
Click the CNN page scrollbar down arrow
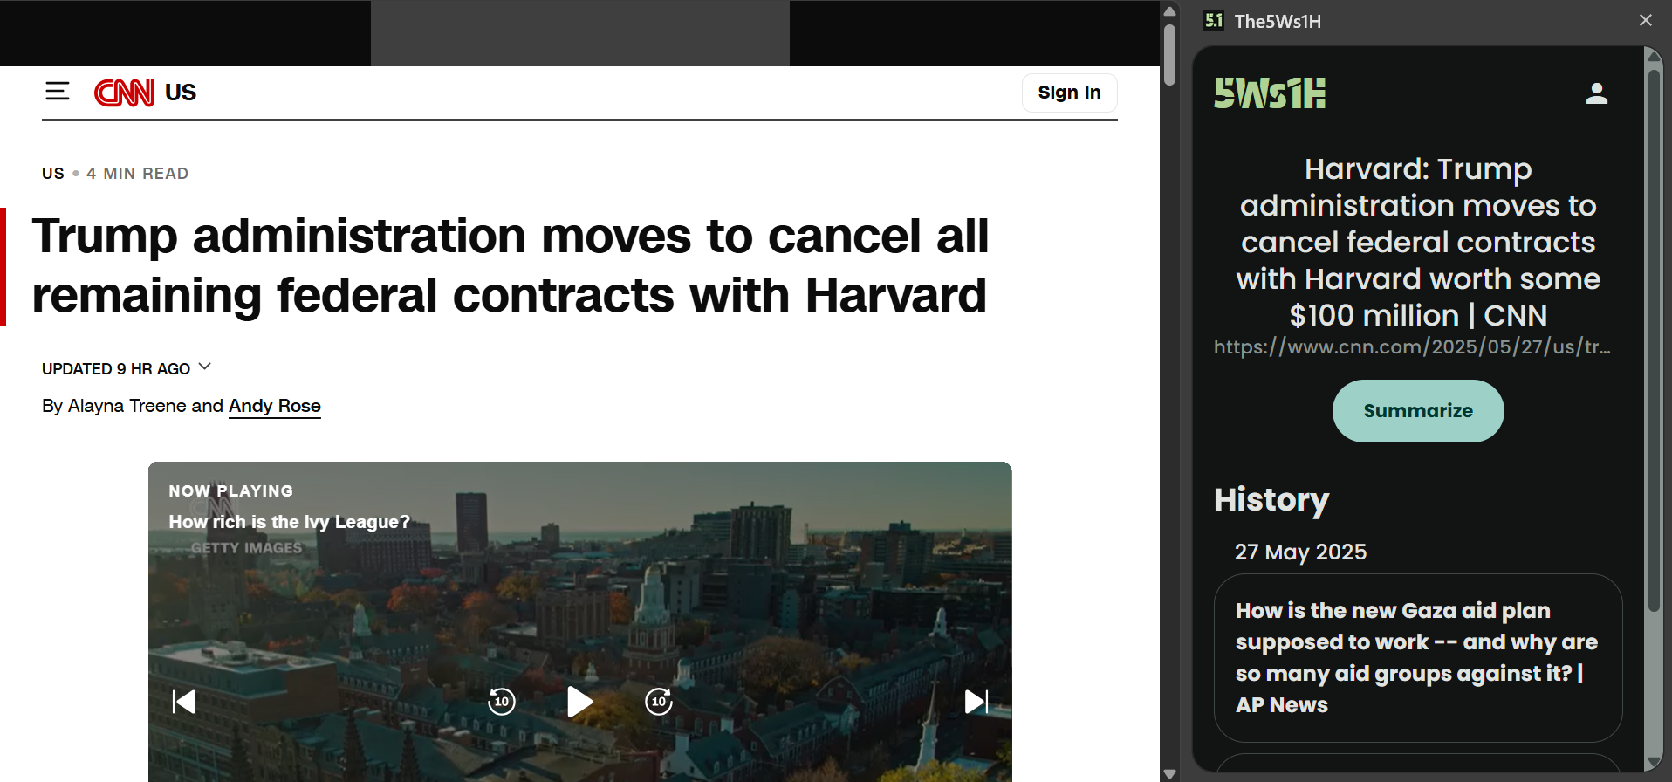click(x=1170, y=773)
